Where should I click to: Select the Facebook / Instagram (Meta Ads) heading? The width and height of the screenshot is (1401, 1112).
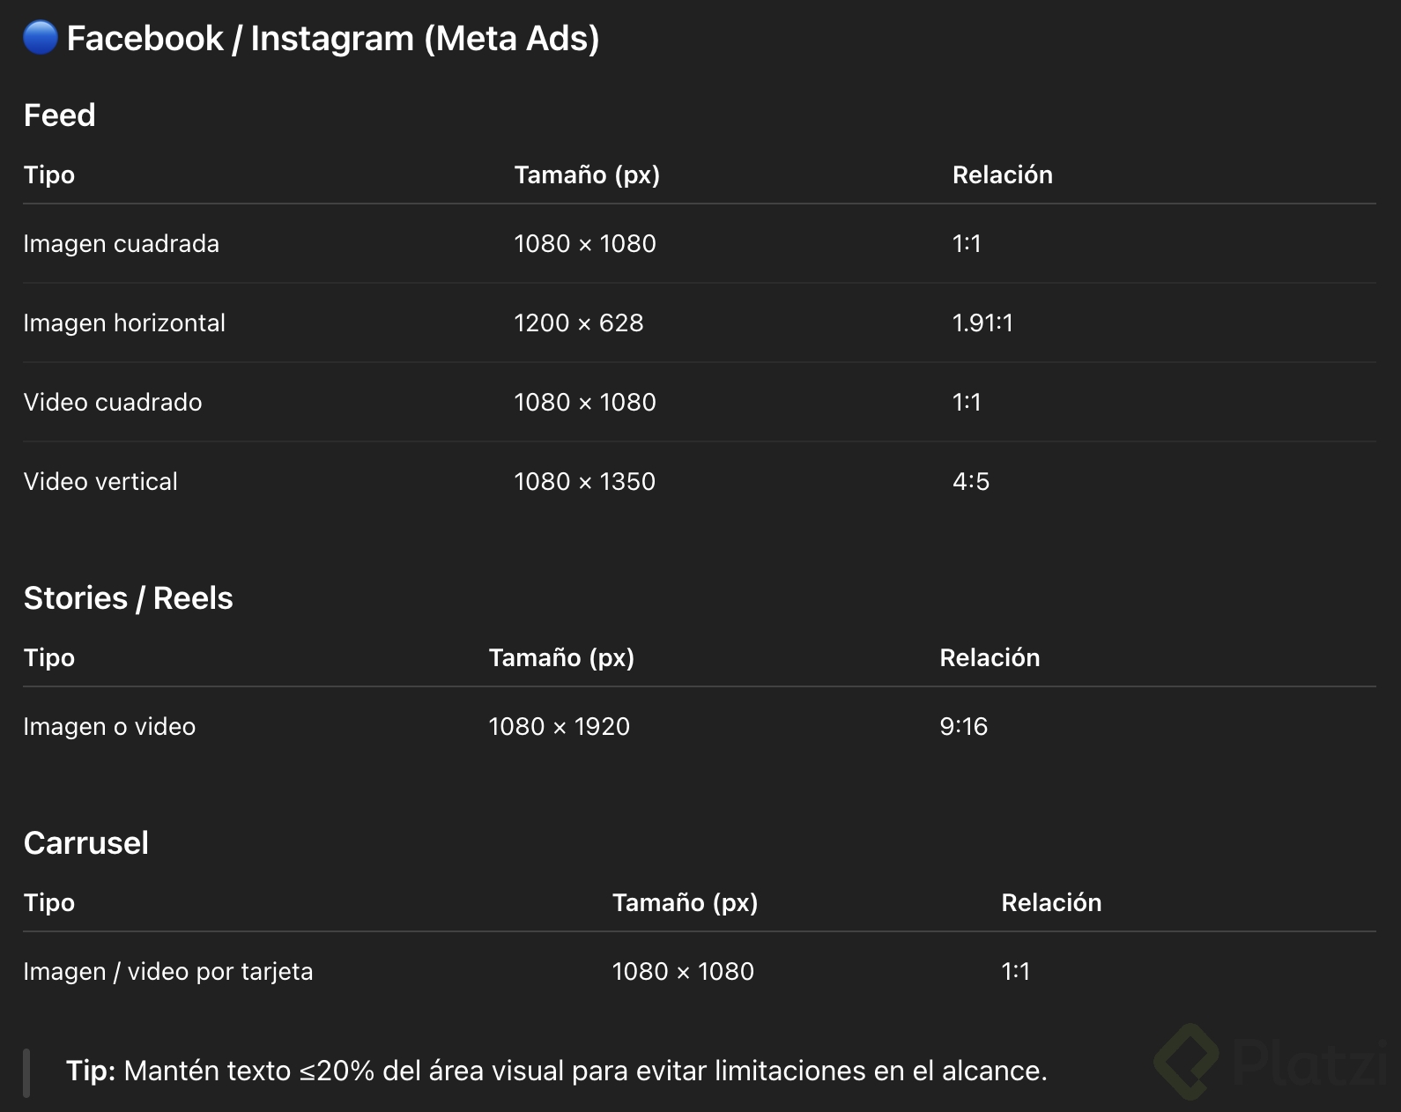(333, 39)
